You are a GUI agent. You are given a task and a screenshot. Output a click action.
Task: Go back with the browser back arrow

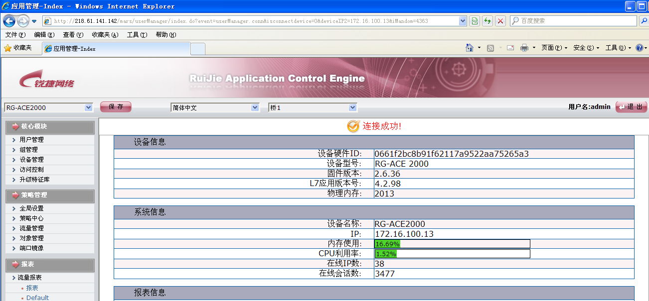click(9, 21)
